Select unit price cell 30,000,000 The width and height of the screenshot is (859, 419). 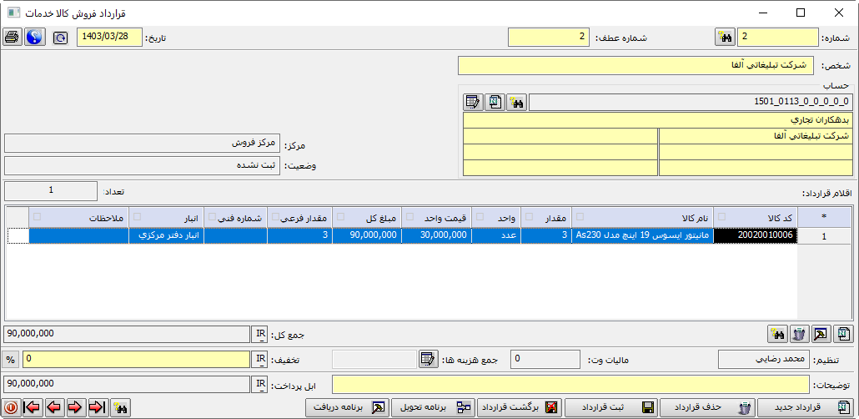pos(436,236)
